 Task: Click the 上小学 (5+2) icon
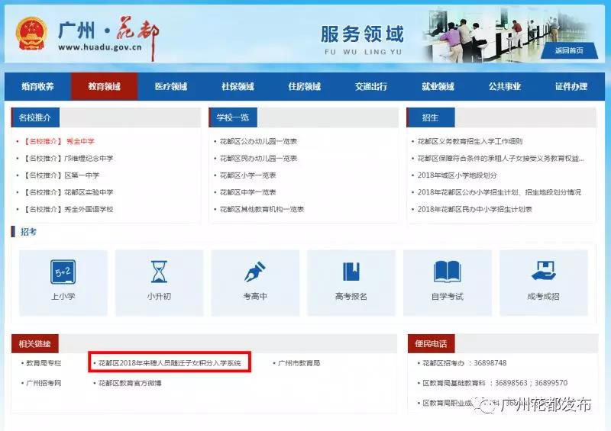tap(63, 272)
